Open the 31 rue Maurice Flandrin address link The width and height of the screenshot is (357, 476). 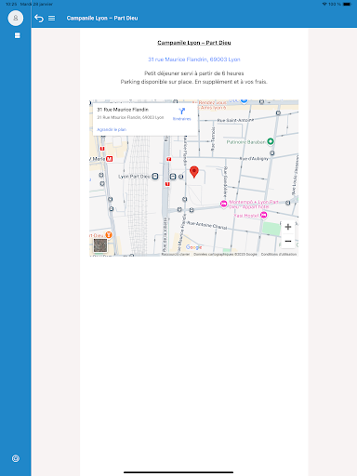click(x=194, y=59)
